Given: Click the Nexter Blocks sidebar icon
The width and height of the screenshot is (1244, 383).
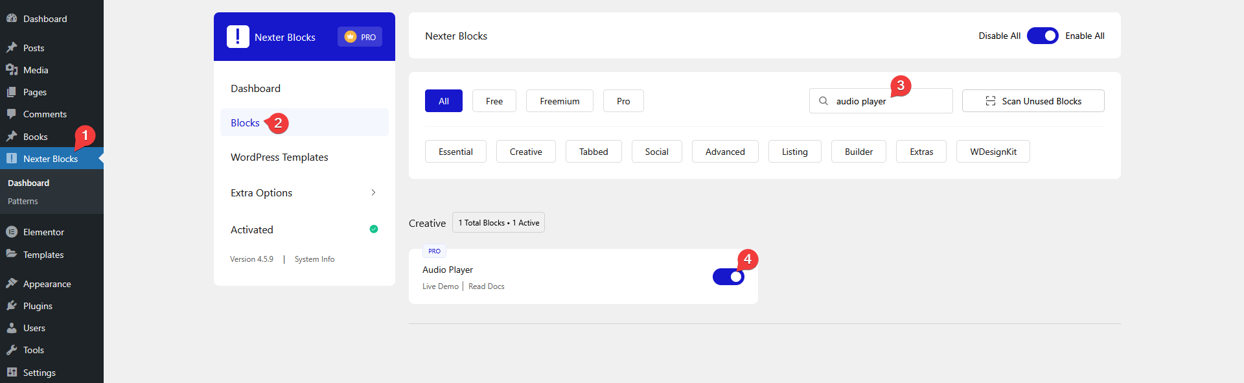Looking at the screenshot, I should pos(12,159).
